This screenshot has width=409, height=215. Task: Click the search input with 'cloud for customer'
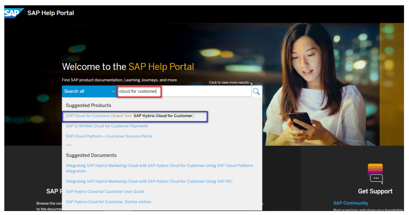pyautogui.click(x=184, y=91)
